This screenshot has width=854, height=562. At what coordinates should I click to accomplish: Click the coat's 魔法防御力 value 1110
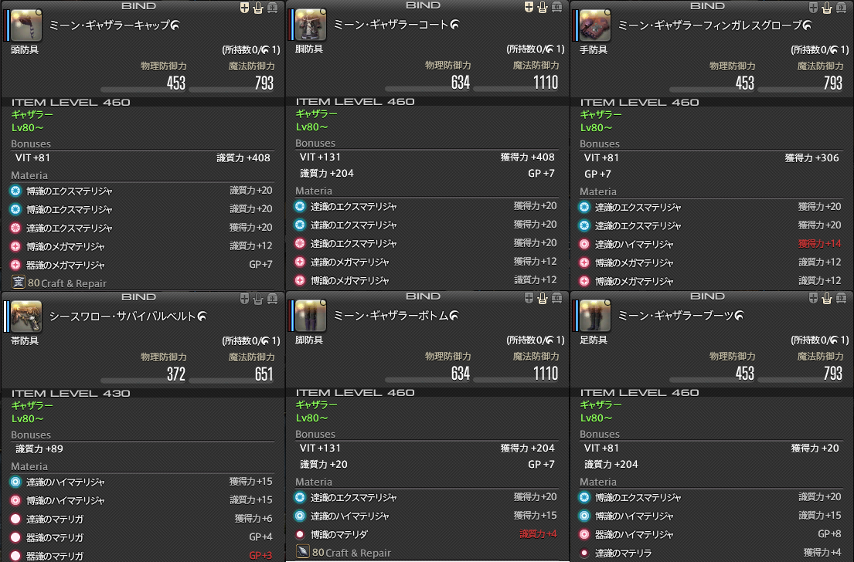coord(545,83)
